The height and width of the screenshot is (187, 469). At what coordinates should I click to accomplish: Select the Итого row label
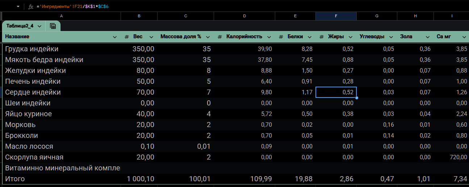pos(61,179)
